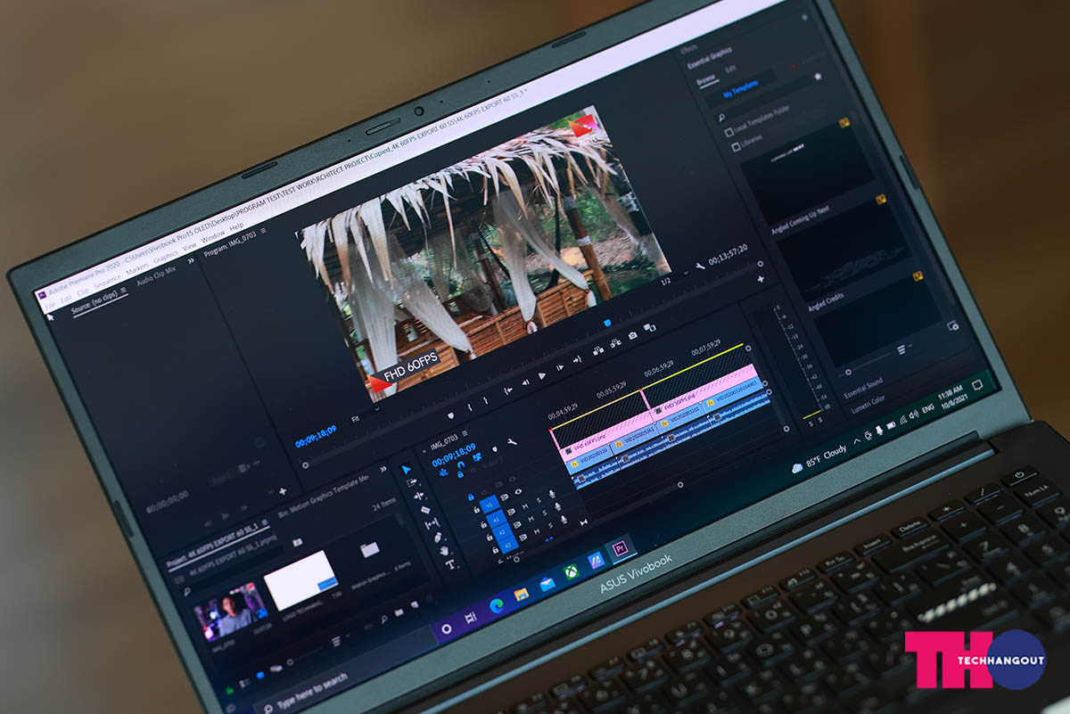Open the Comparison View in Program monitor
The height and width of the screenshot is (714, 1070).
pyautogui.click(x=650, y=328)
